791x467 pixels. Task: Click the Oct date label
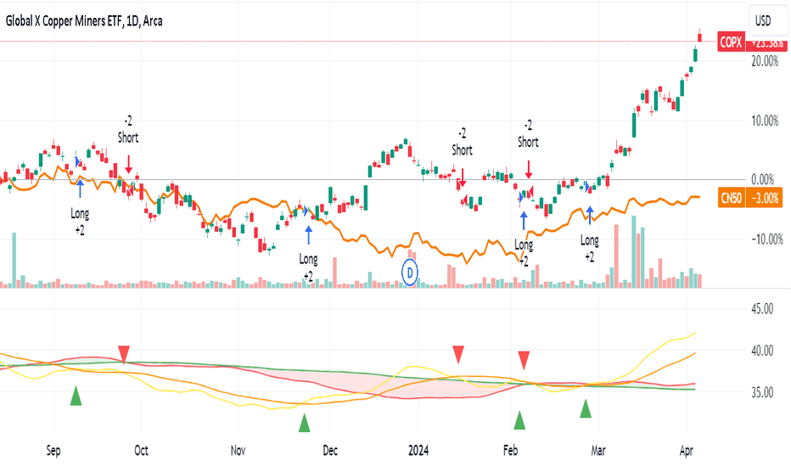tap(141, 450)
